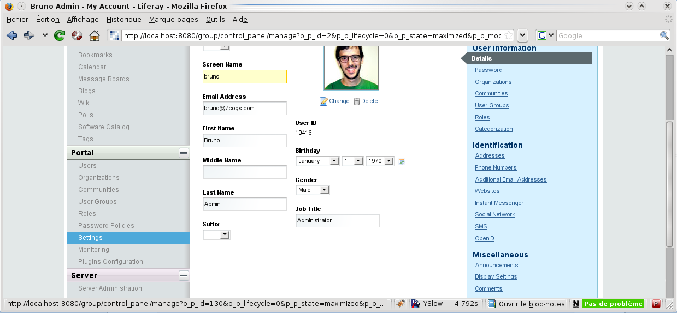Click the user portrait photo

pyautogui.click(x=351, y=68)
